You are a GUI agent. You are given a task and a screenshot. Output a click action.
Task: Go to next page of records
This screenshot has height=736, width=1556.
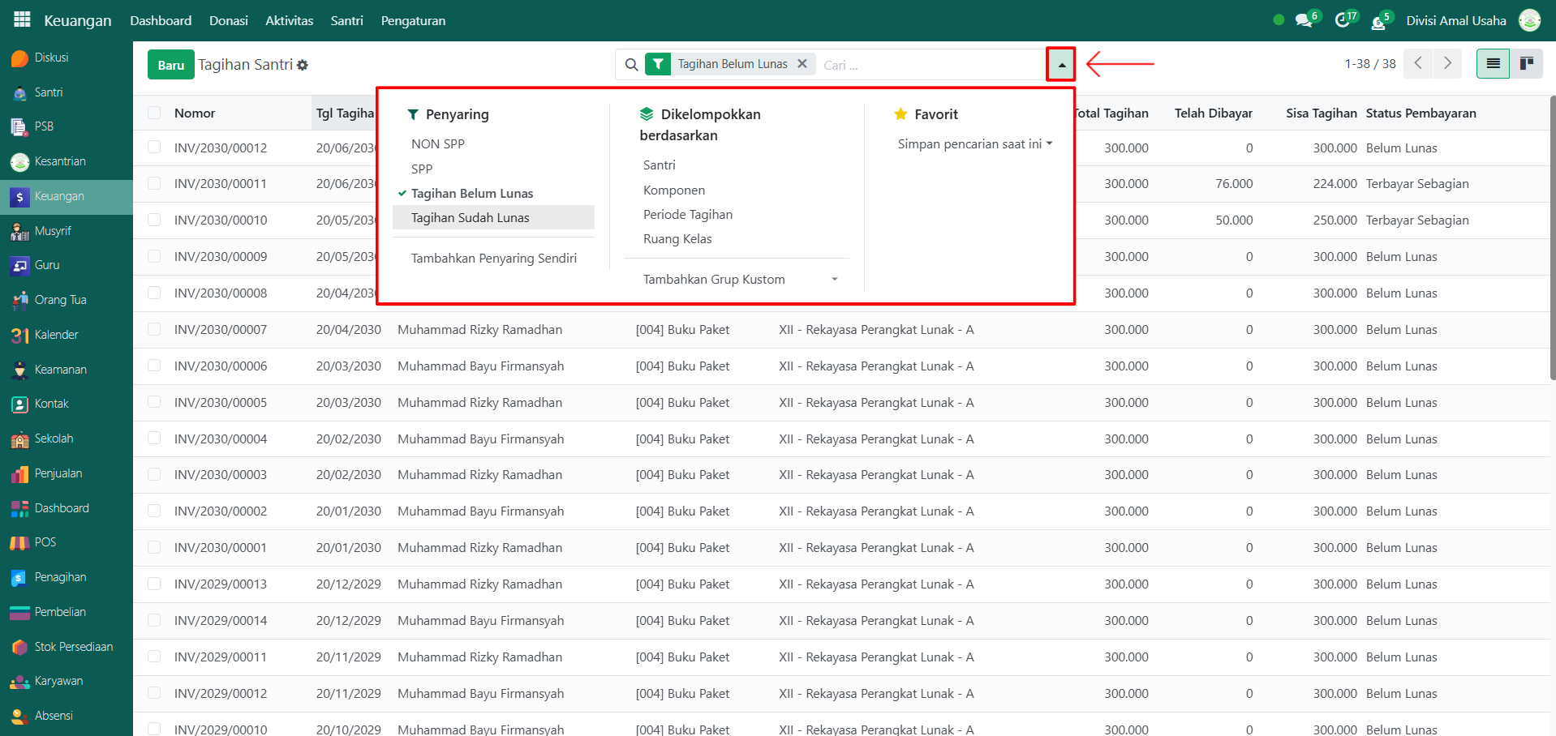pos(1447,63)
